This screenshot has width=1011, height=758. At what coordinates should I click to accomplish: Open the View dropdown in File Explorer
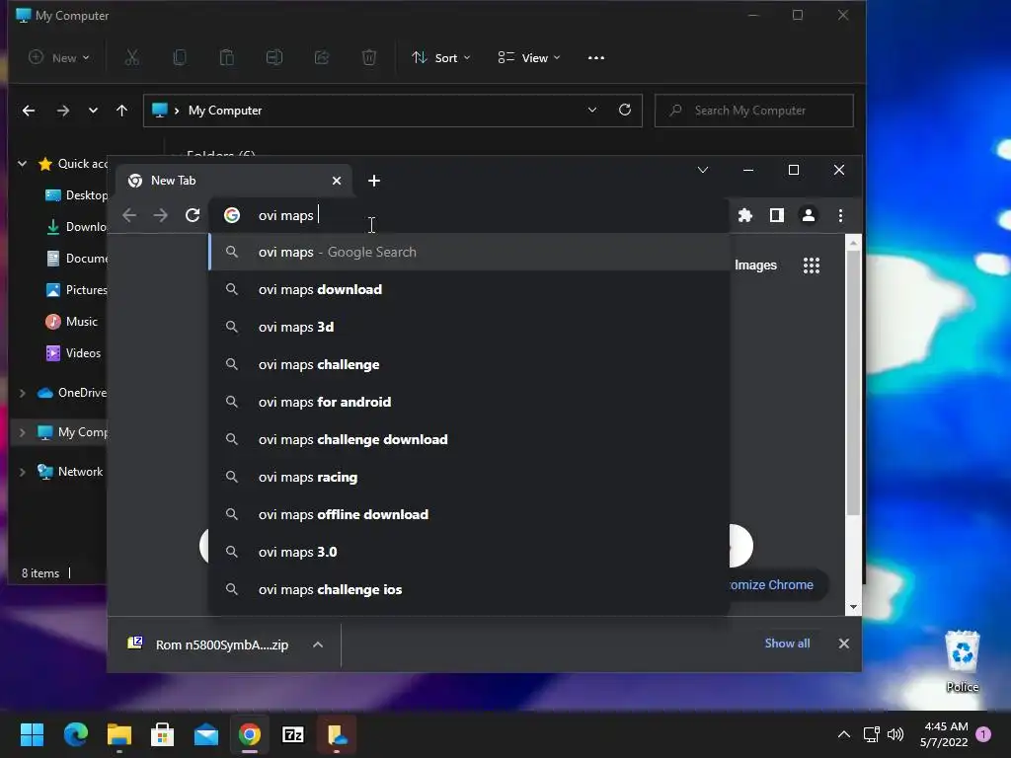click(529, 57)
